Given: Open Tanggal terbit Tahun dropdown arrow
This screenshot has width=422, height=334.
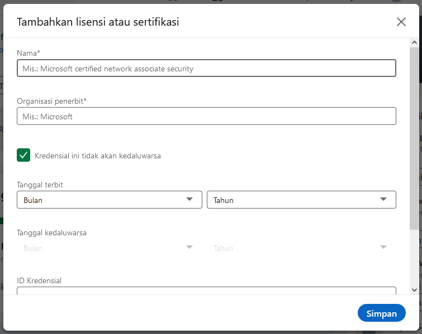Looking at the screenshot, I should [383, 199].
